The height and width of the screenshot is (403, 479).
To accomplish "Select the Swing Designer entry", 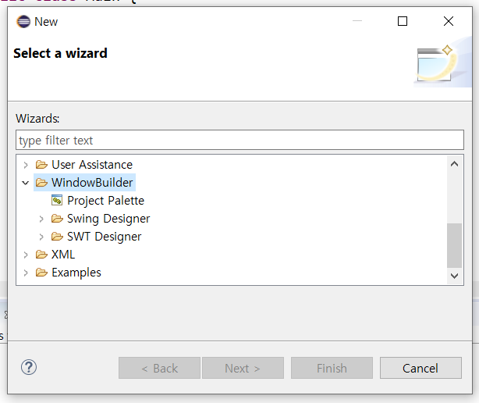I will [108, 219].
